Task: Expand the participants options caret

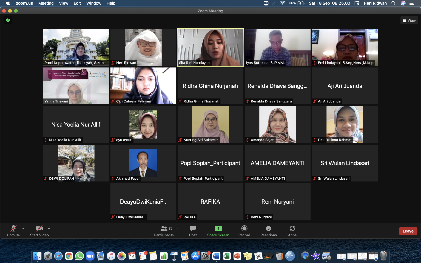Action: click(178, 228)
